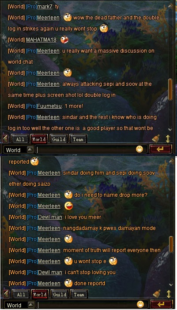The height and width of the screenshot is (310, 177).
Task: Click the lower chat text input field
Action: 87,305
